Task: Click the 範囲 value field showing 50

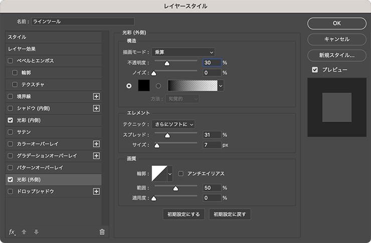Action: point(212,188)
